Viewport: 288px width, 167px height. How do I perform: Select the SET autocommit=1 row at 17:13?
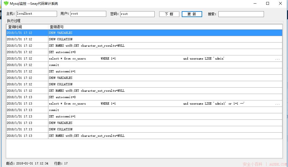[x=144, y=116]
